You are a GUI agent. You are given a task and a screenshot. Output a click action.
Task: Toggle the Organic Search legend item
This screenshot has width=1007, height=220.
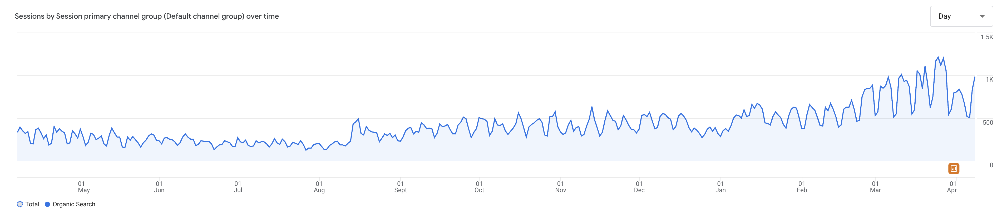click(x=70, y=204)
